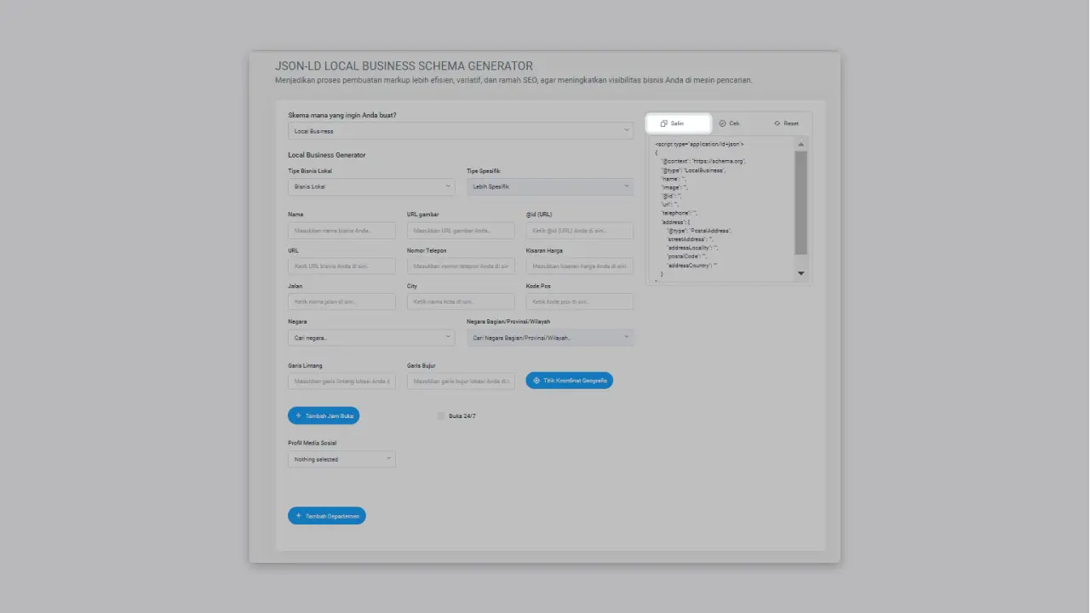The width and height of the screenshot is (1090, 613).
Task: Click the plus icon on Tambah Jam Buka
Action: (x=298, y=415)
